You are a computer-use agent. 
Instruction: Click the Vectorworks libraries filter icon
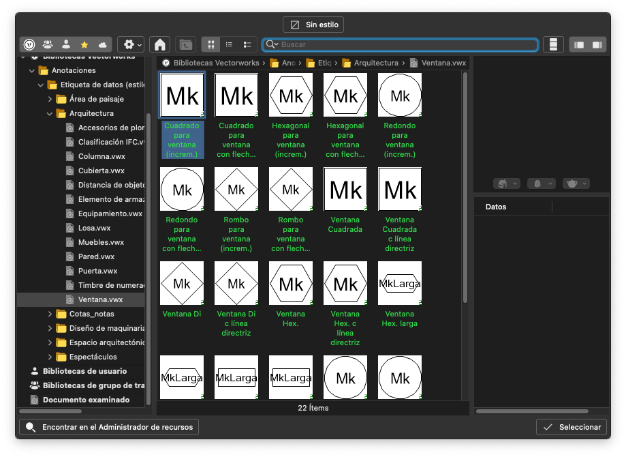(x=29, y=44)
